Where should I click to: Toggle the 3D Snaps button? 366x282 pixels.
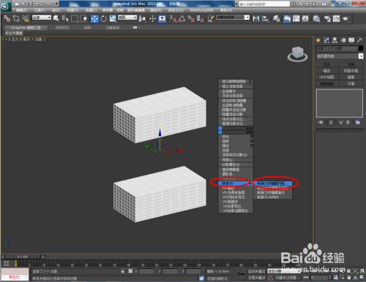(173, 18)
